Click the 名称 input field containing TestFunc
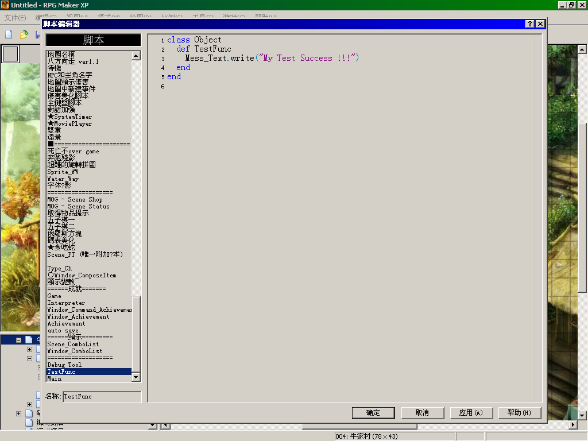Screen dimensions: 588x441 pos(102,396)
